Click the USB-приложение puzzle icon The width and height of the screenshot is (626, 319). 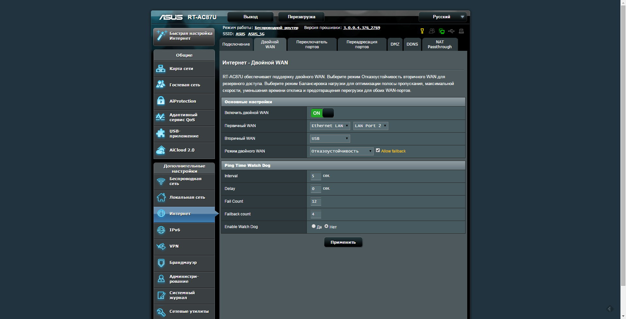coord(161,133)
